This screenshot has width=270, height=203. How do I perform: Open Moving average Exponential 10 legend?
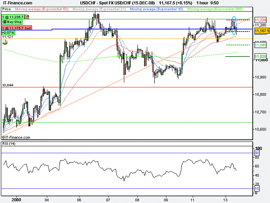click(x=156, y=9)
